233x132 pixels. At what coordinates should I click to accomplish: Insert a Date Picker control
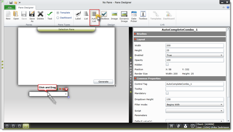[x=134, y=17]
